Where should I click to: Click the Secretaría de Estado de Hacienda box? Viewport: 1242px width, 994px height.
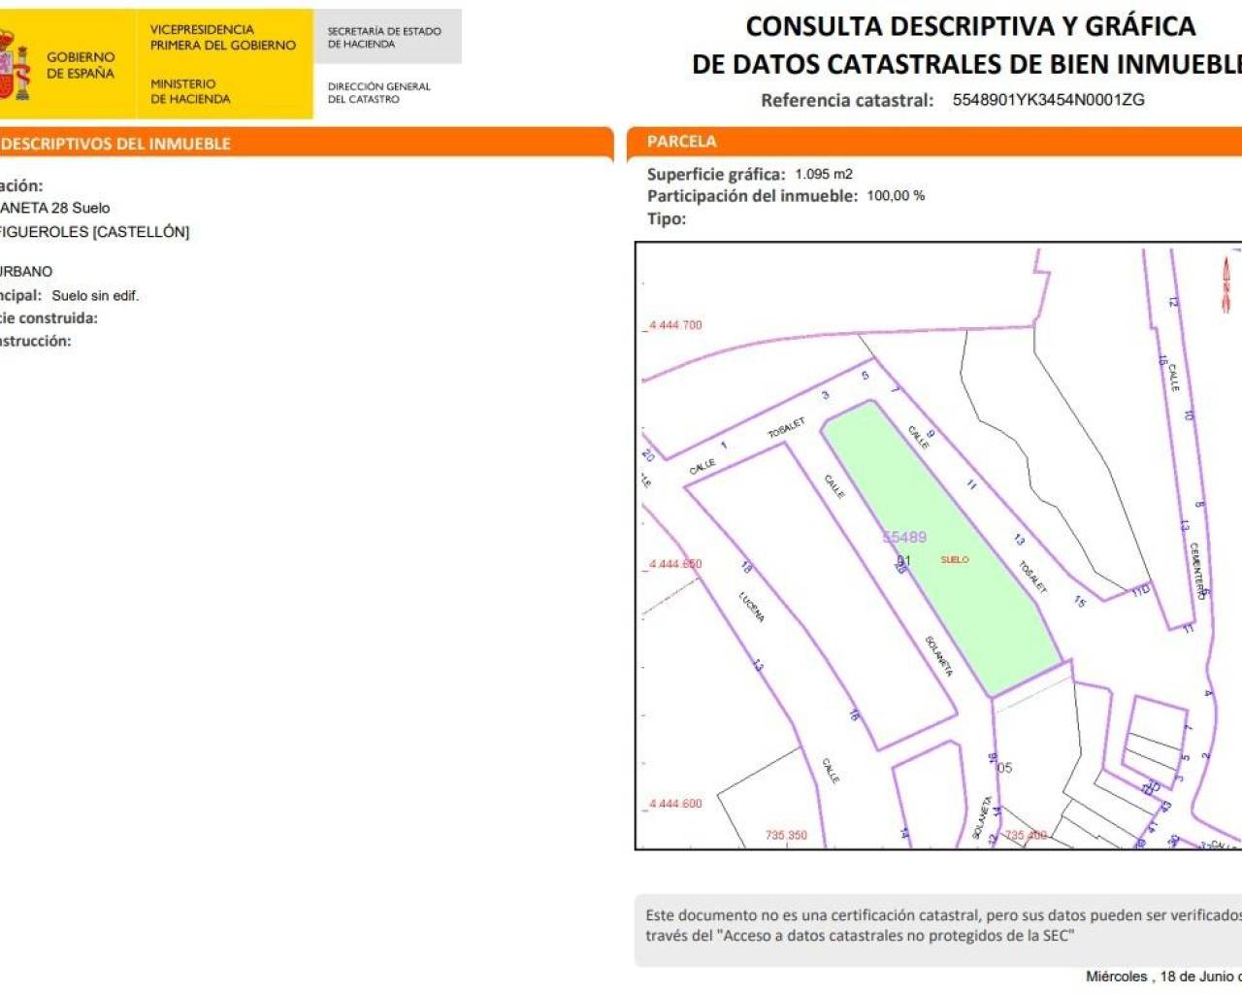[x=384, y=37]
